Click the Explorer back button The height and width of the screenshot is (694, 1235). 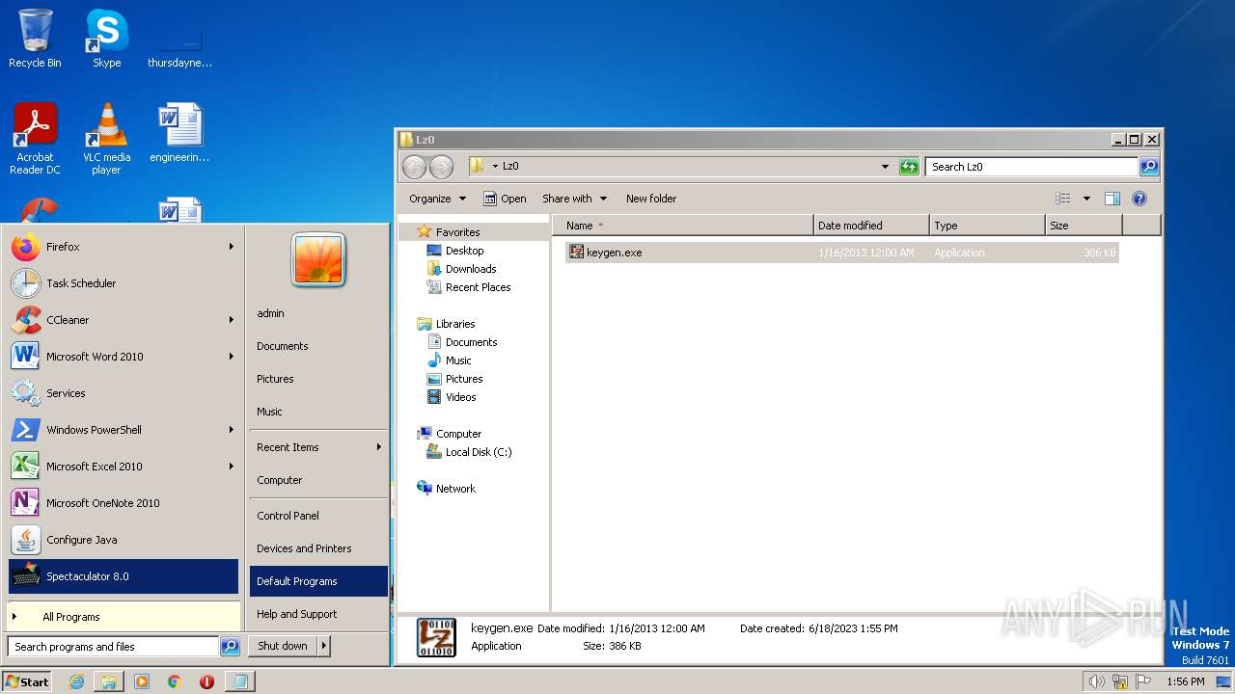(x=414, y=167)
